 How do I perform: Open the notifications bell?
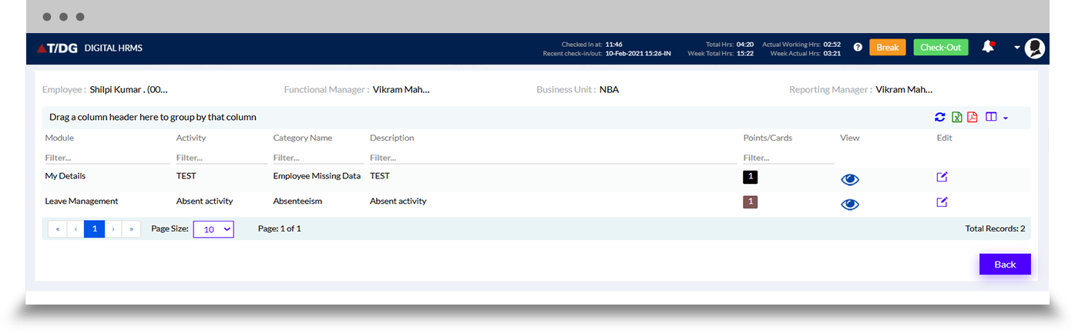pos(988,47)
